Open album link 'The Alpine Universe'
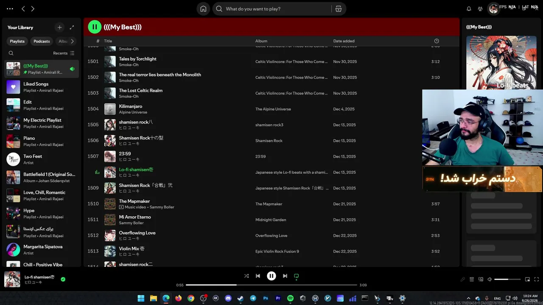 pyautogui.click(x=273, y=109)
